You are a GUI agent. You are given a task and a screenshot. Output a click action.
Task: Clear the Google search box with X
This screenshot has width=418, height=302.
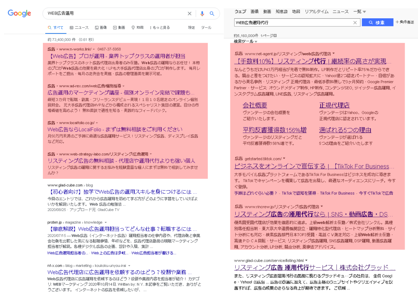click(189, 13)
